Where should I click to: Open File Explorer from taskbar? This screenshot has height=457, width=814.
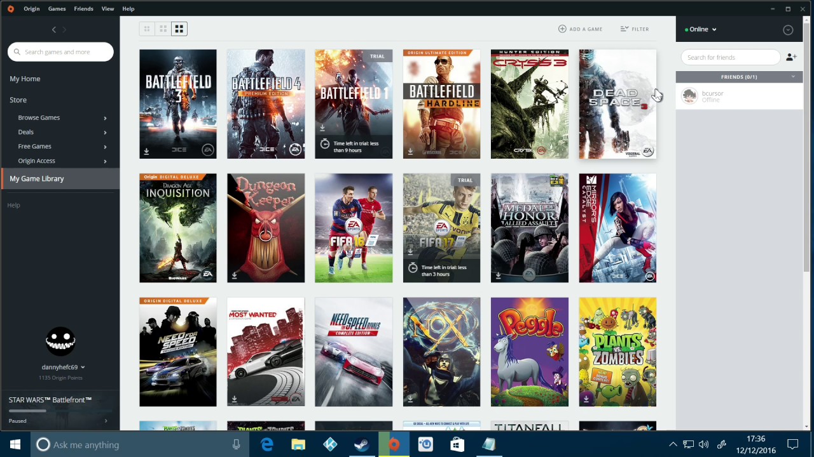pyautogui.click(x=298, y=444)
